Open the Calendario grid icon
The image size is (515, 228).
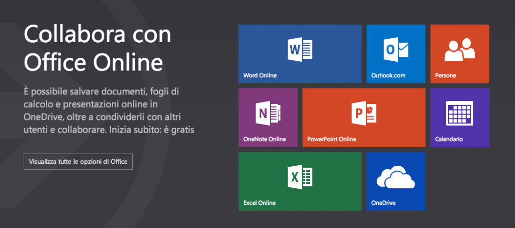(460, 113)
